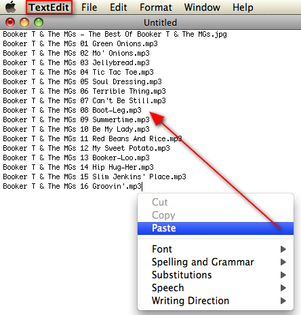Click the line "04 Tic Tac Toe.mp3"
The image size is (301, 315).
coord(78,73)
